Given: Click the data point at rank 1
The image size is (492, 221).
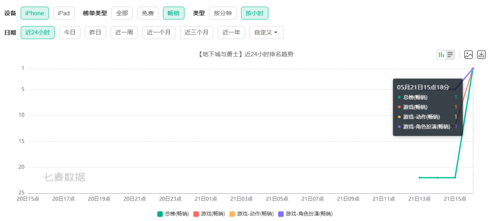Looking at the screenshot, I should point(473,69).
